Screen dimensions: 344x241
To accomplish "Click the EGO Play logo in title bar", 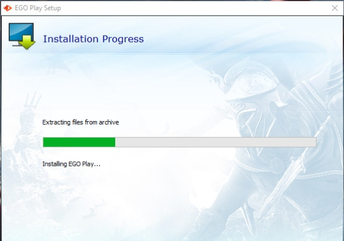I will (x=7, y=8).
